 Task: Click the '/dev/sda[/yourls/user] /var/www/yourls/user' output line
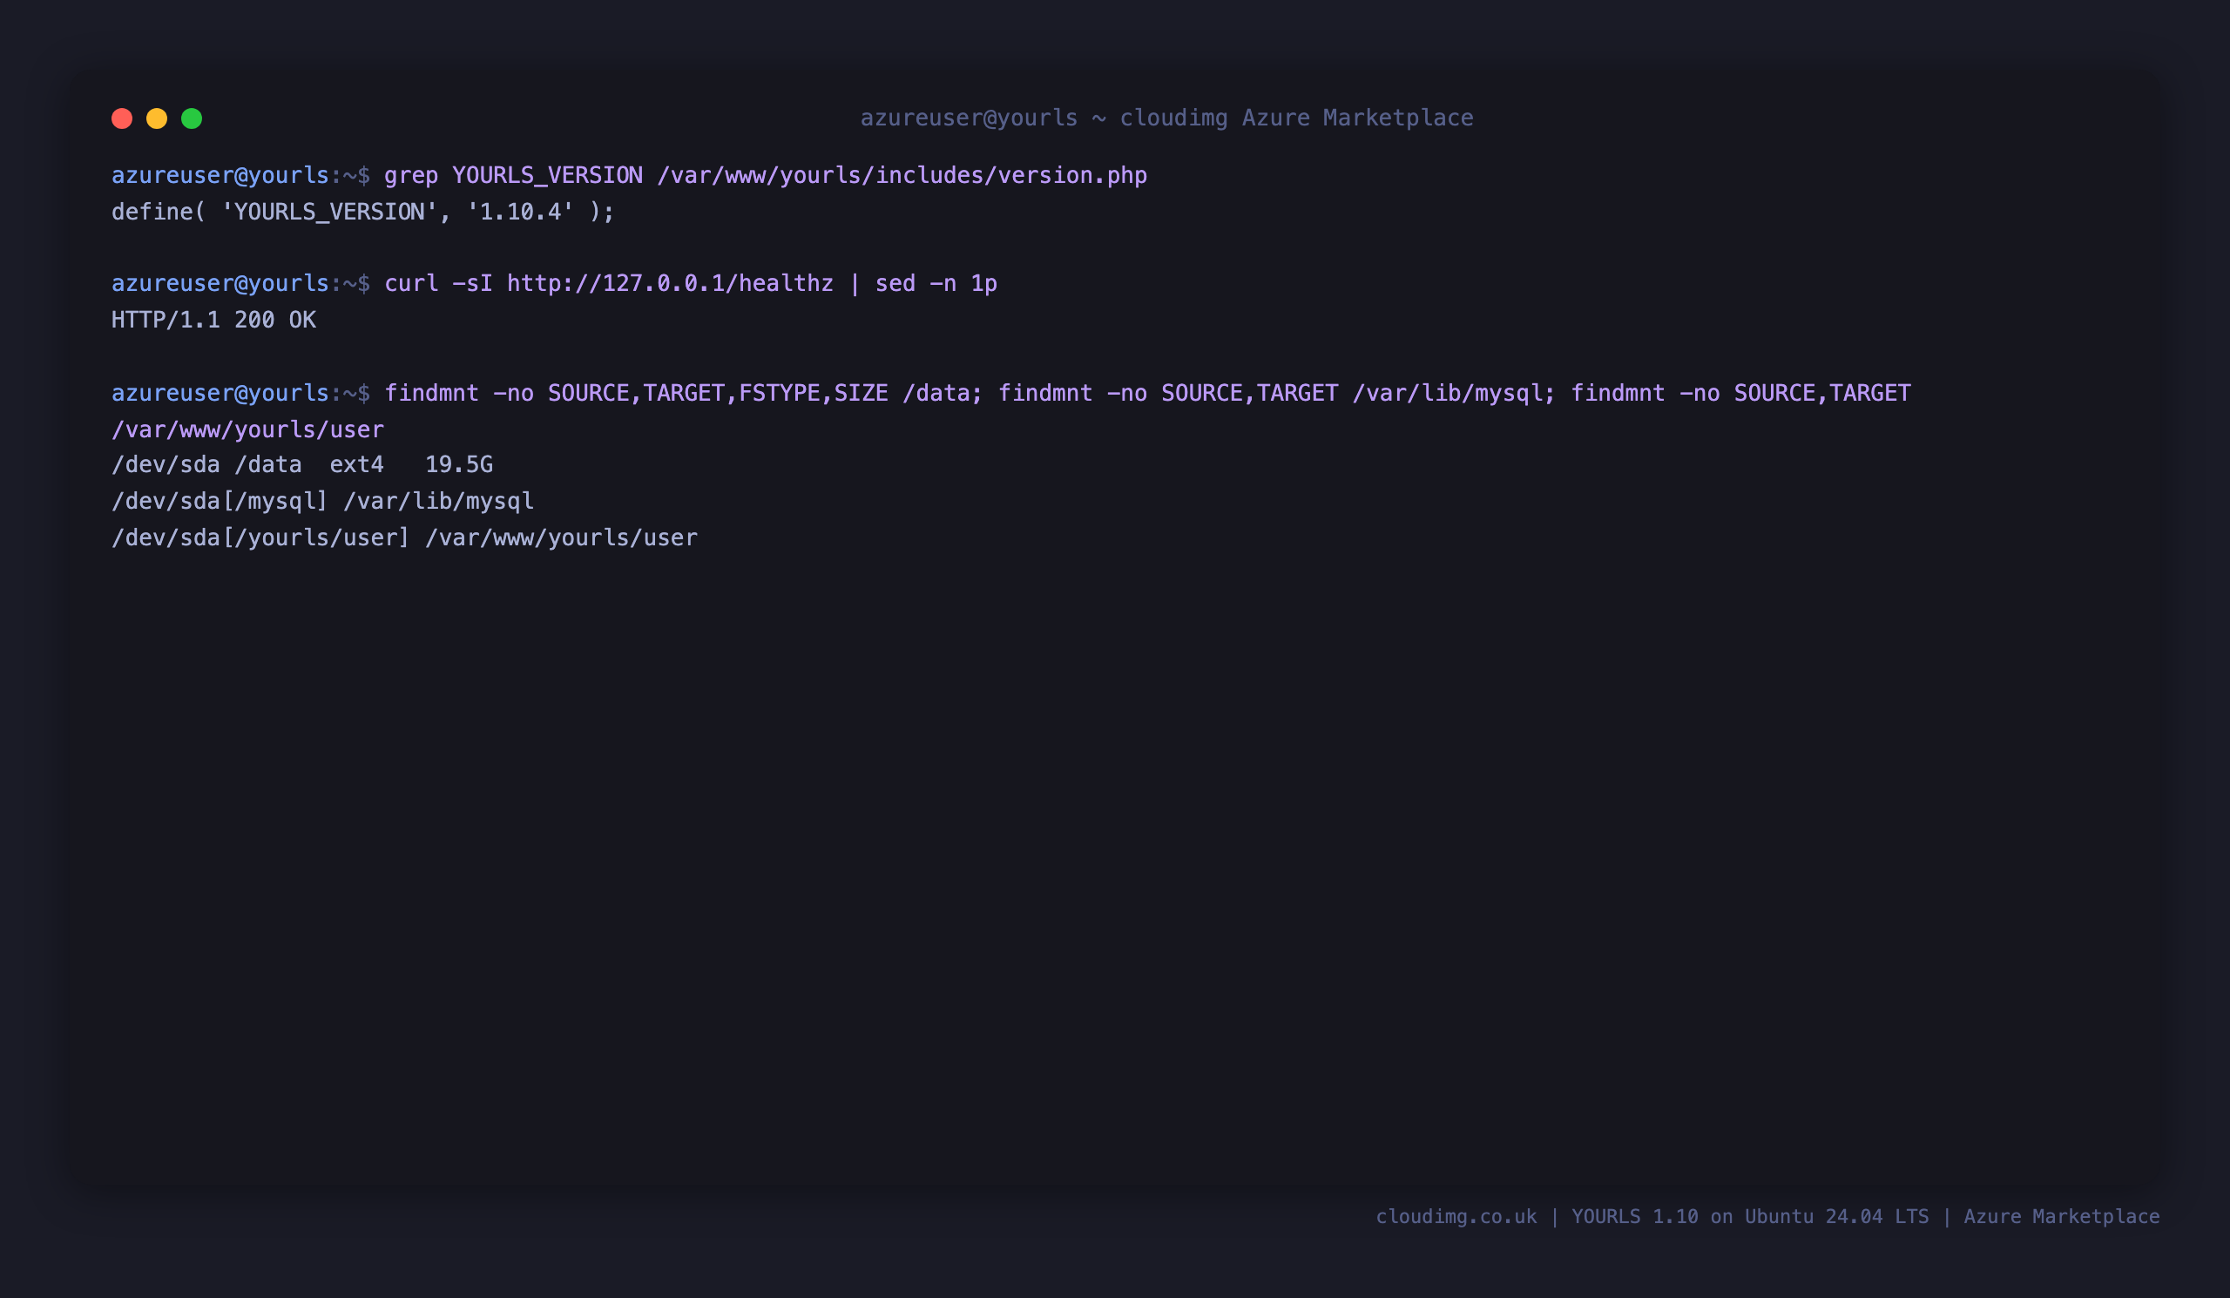(x=404, y=538)
